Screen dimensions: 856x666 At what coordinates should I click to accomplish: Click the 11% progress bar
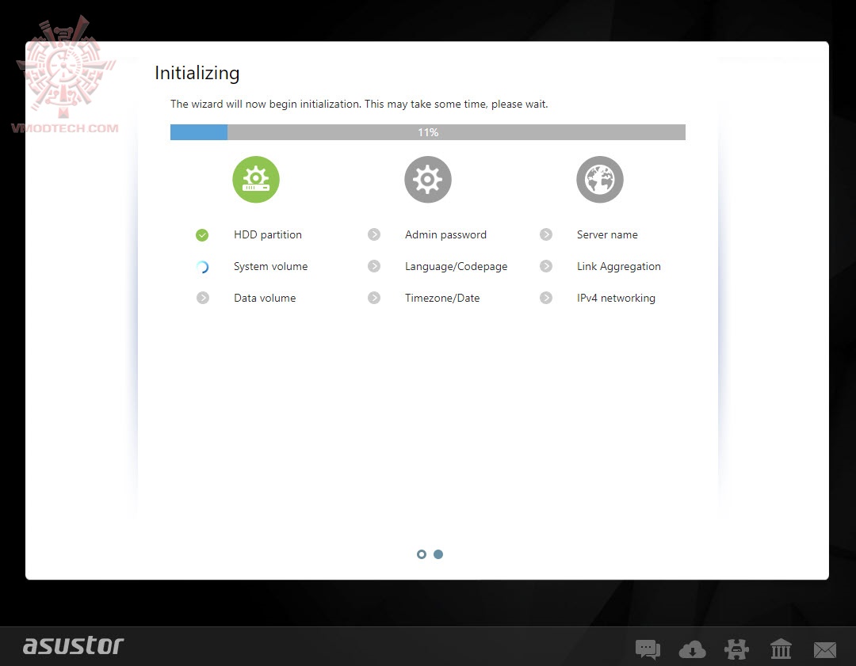[428, 132]
